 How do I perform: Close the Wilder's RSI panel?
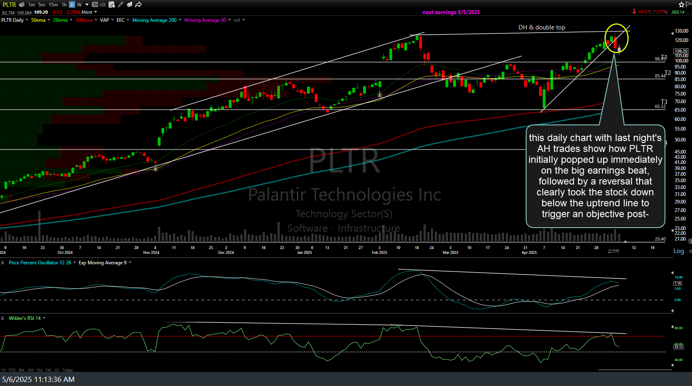coord(2,318)
